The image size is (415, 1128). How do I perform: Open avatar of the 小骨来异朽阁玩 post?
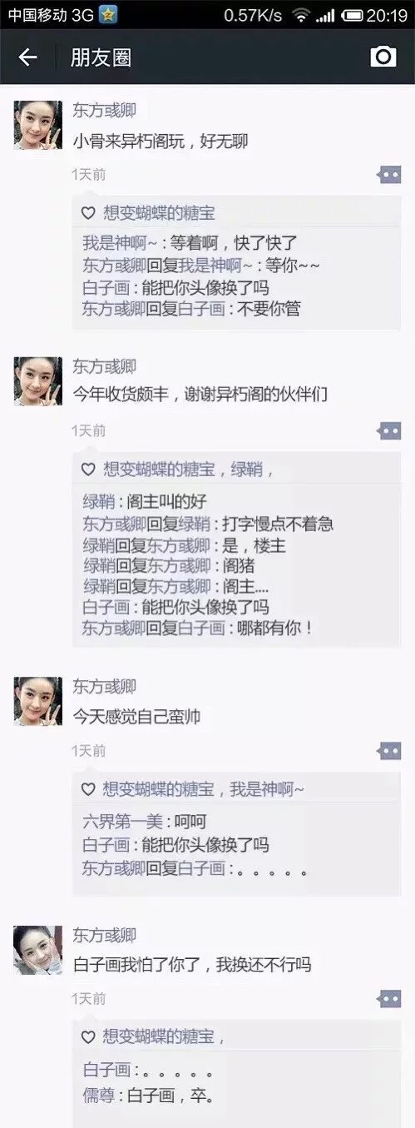[x=38, y=126]
